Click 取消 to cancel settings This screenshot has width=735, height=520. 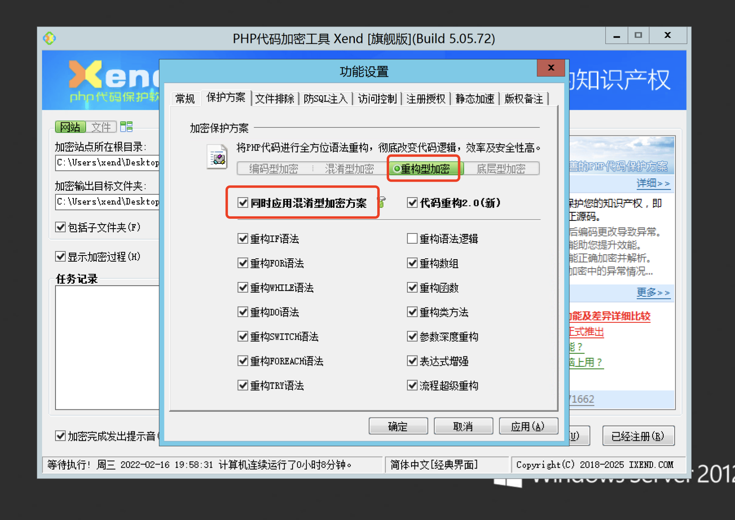[x=463, y=426]
